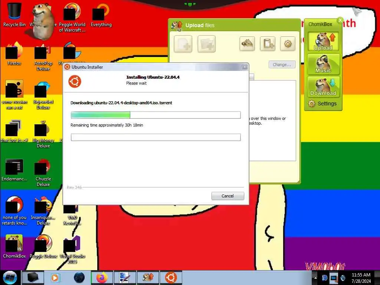Click Download in the ChomikBox panel

click(x=323, y=87)
